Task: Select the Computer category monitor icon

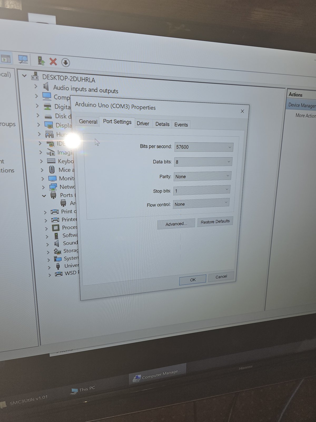Action: (47, 96)
